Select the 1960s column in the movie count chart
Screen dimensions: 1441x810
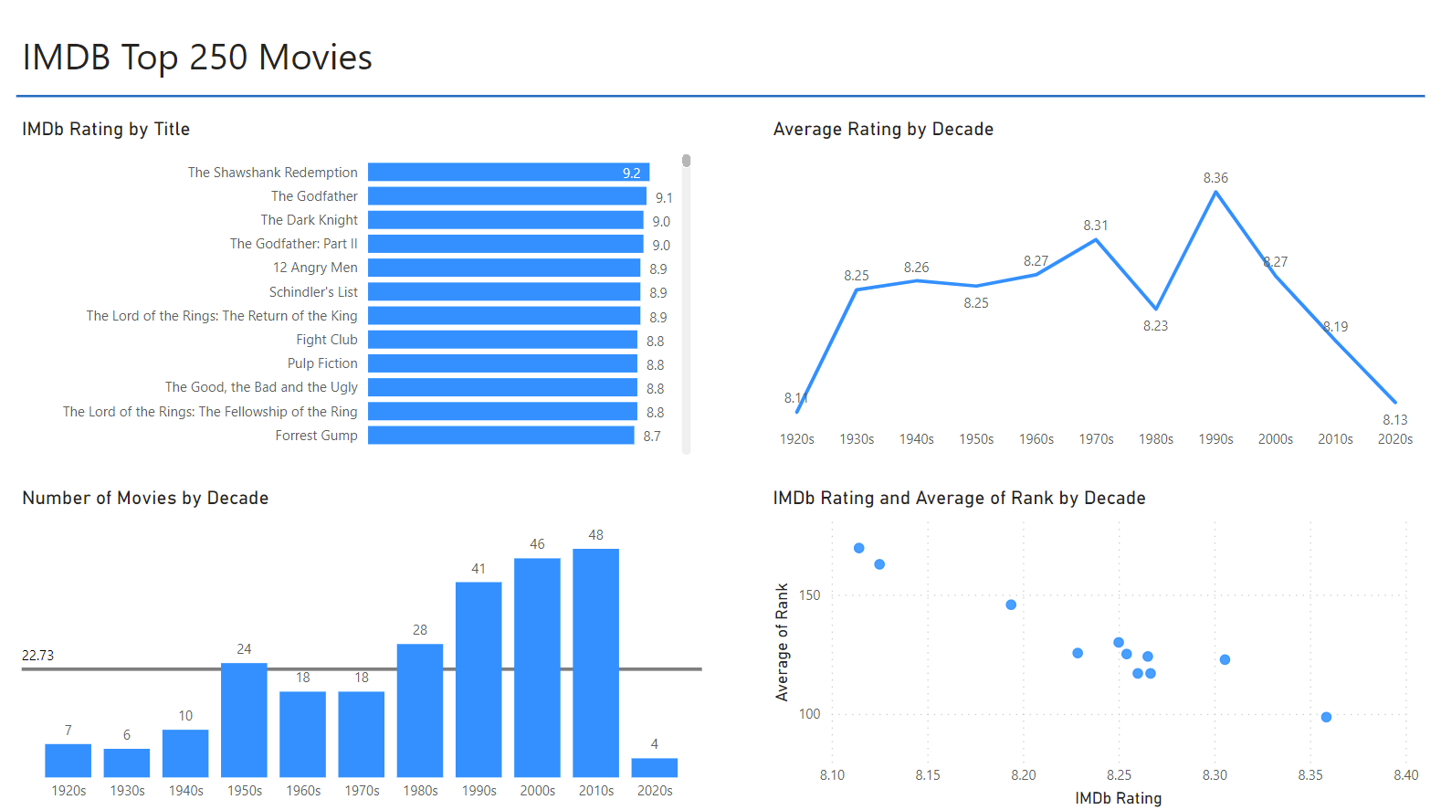point(303,734)
